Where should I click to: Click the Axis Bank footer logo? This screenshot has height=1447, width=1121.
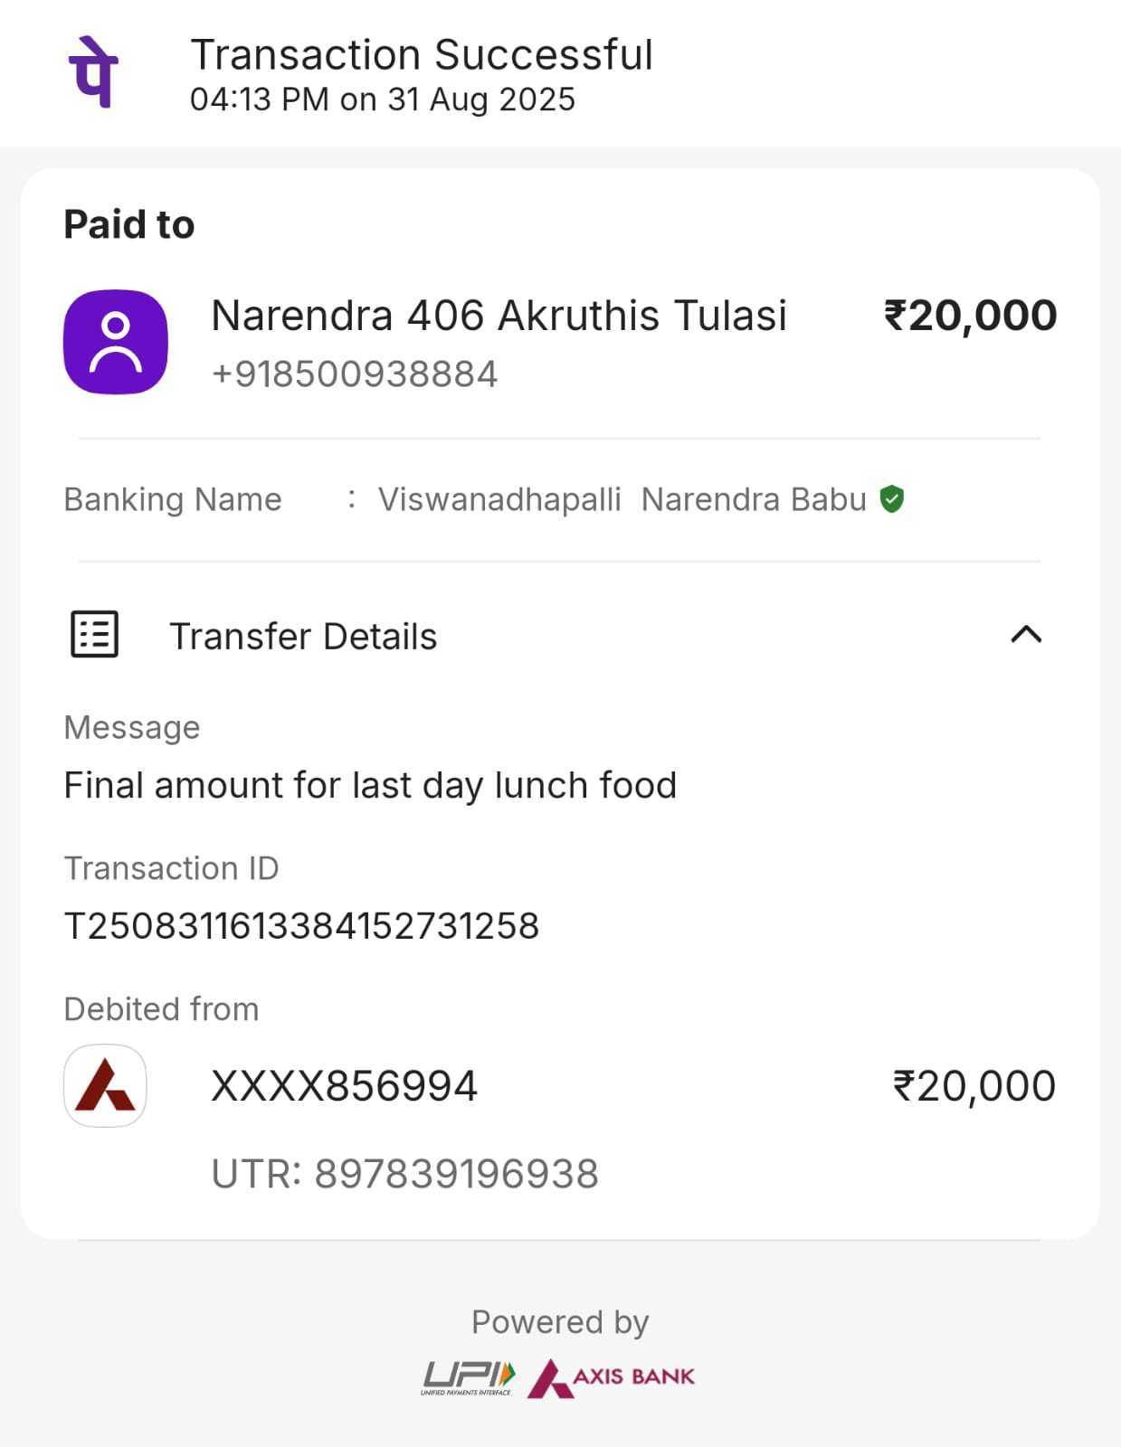(612, 1377)
